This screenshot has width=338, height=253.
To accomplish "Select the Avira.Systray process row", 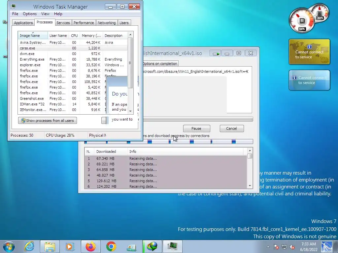I will [73, 42].
